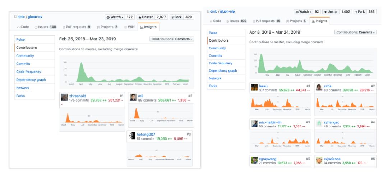The image size is (388, 180).
Task: Open Network in gluon-nlp sidebar
Action: [x=226, y=78]
